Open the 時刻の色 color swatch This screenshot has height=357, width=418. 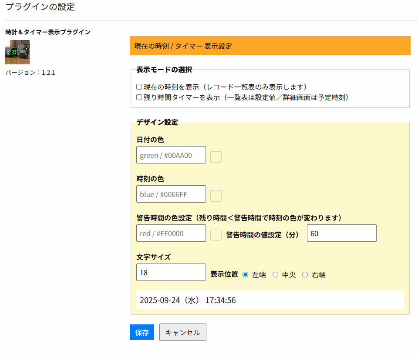[216, 196]
